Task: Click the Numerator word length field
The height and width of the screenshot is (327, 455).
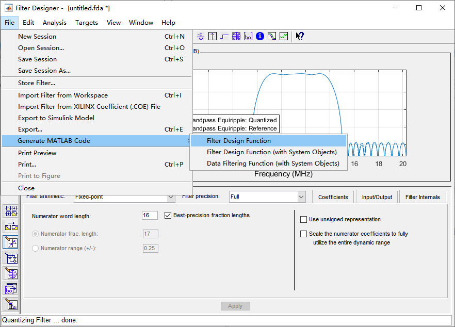Action: [150, 215]
